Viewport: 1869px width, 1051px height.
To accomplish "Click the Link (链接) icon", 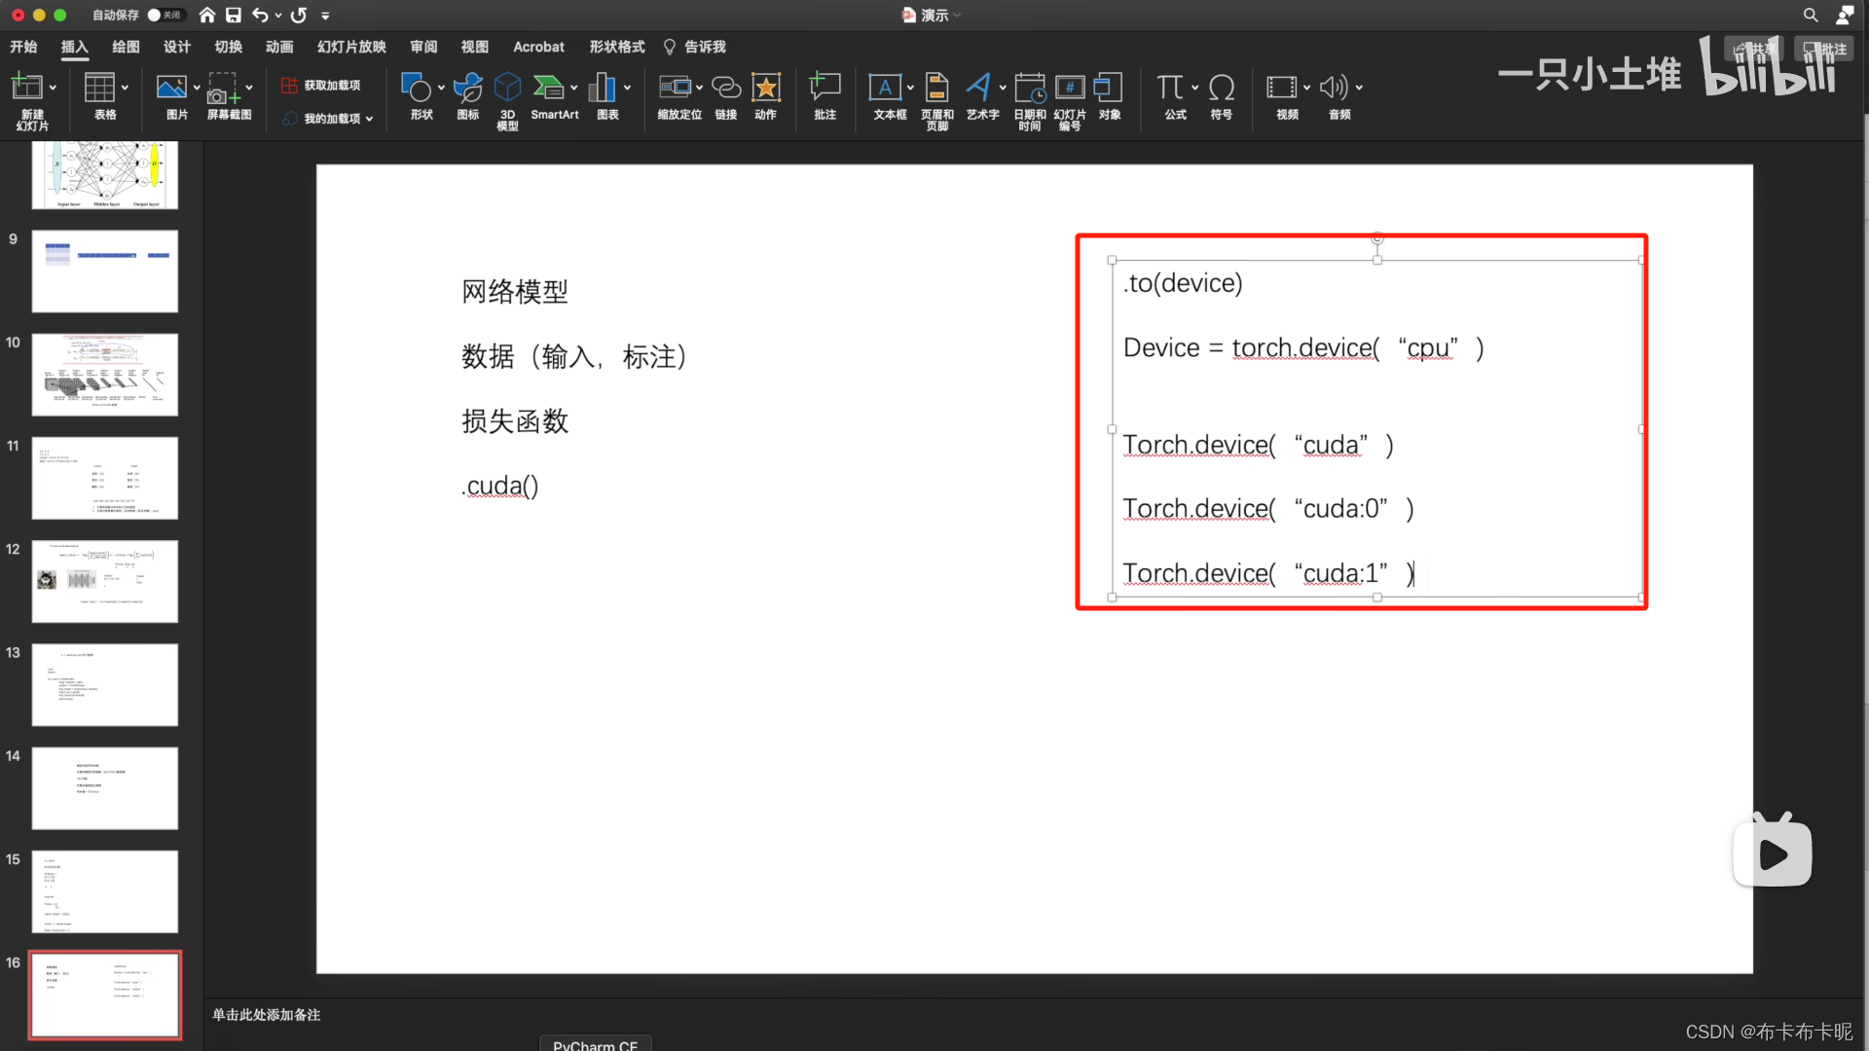I will [x=726, y=88].
